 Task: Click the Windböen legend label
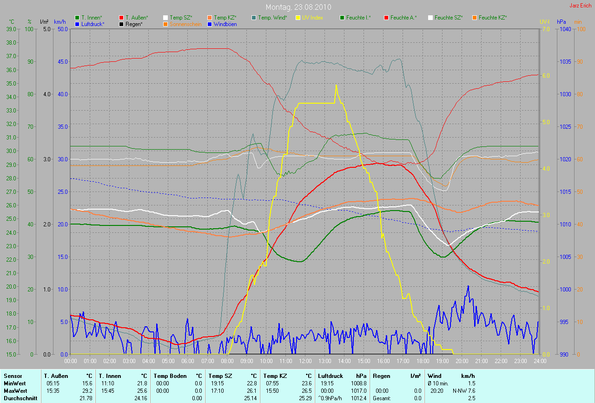(225, 24)
